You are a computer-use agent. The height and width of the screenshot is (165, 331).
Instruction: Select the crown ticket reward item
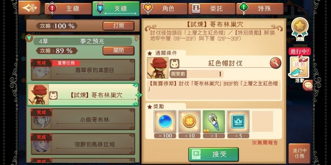coord(238,122)
